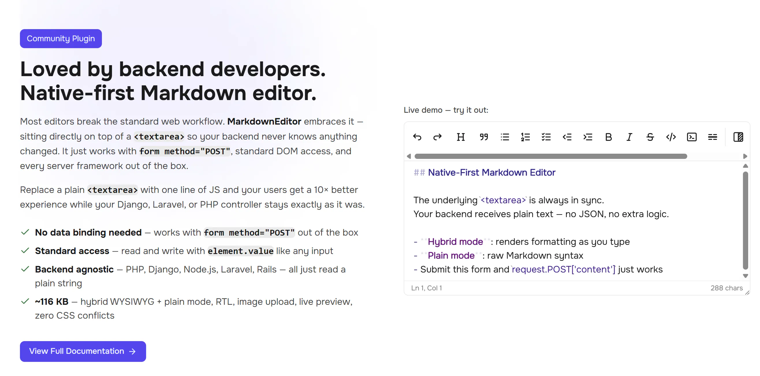Click "request.POST['content']" code in the editor

pos(564,269)
